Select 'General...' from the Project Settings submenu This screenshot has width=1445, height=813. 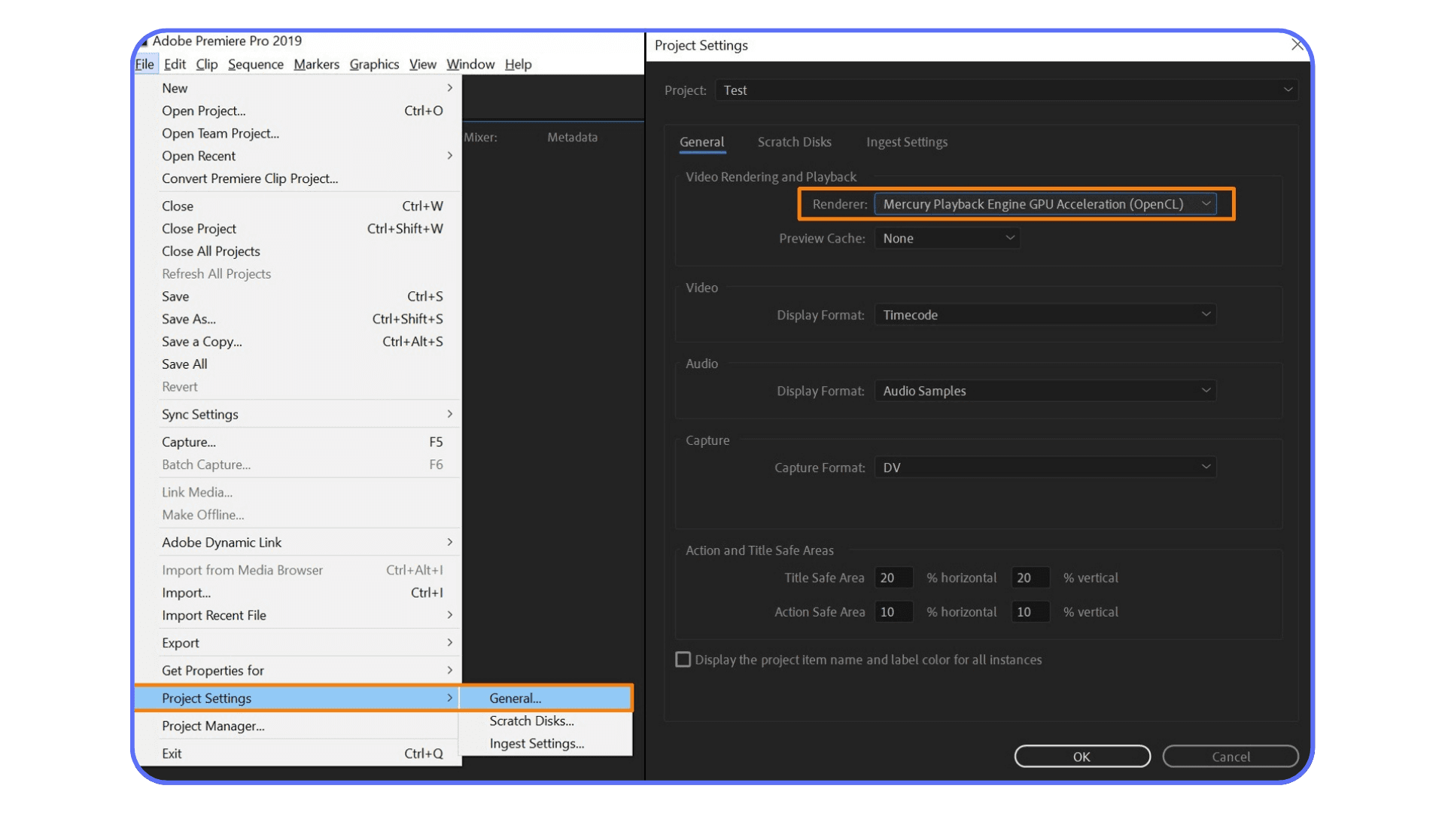pyautogui.click(x=516, y=698)
